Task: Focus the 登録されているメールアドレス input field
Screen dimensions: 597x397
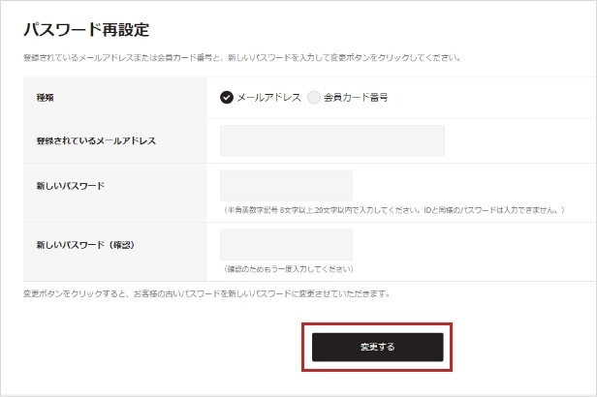Action: 332,140
